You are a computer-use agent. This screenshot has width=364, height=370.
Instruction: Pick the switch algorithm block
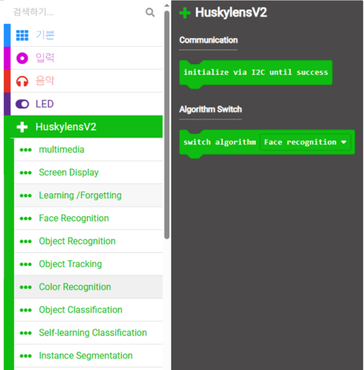pyautogui.click(x=220, y=143)
